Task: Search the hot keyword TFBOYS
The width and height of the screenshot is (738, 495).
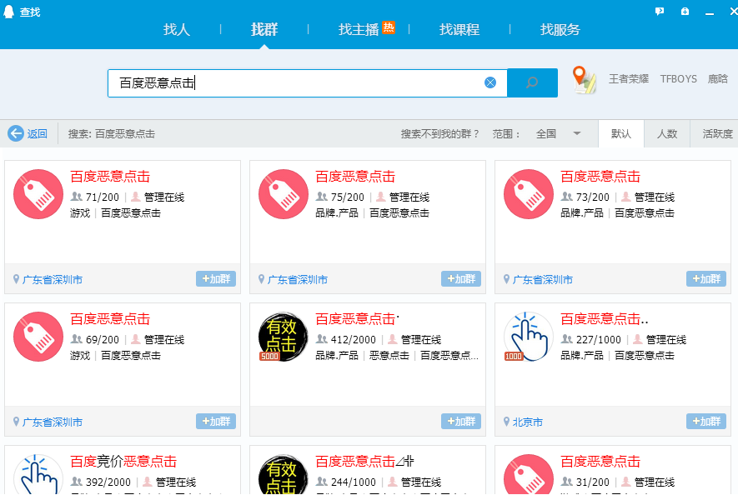Action: coord(678,79)
